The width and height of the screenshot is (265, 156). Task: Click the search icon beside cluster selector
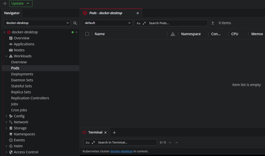[75, 23]
